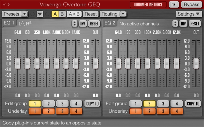This screenshot has width=204, height=127.
Task: Reset EQ 2 with RESET button
Action: [x=195, y=23]
